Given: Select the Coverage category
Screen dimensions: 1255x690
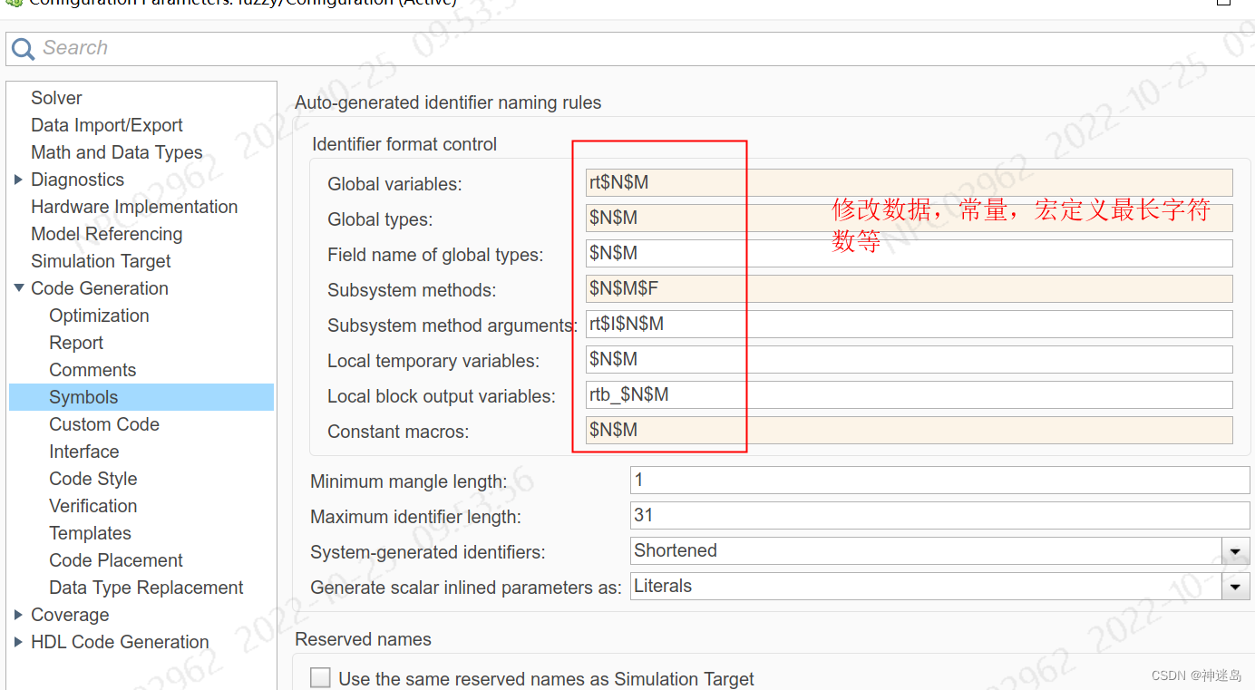Looking at the screenshot, I should click(70, 615).
